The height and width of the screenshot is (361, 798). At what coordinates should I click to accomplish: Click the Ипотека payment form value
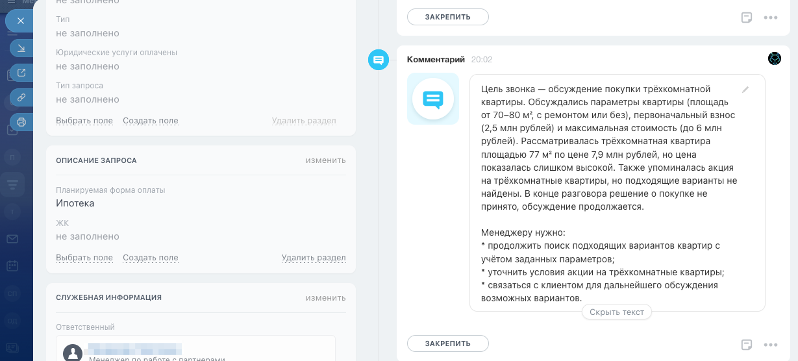(75, 203)
